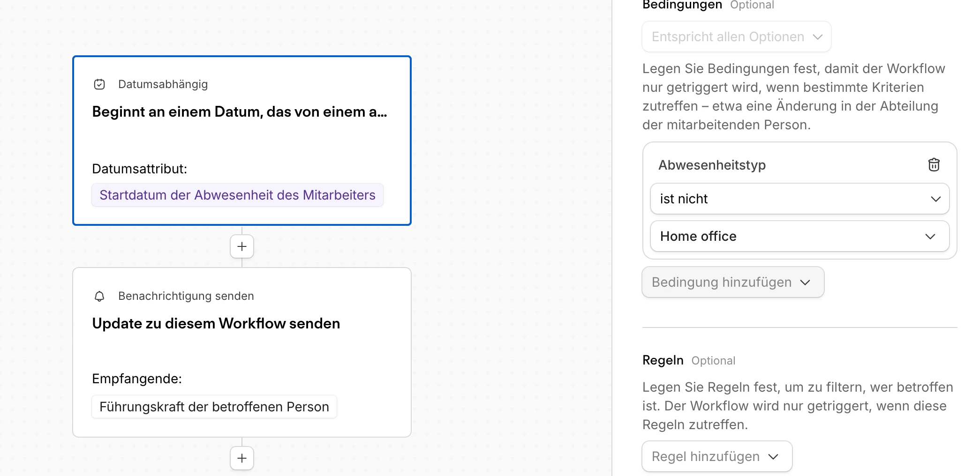Click the 'Abwesenheitstyp' condition label

pyautogui.click(x=712, y=165)
